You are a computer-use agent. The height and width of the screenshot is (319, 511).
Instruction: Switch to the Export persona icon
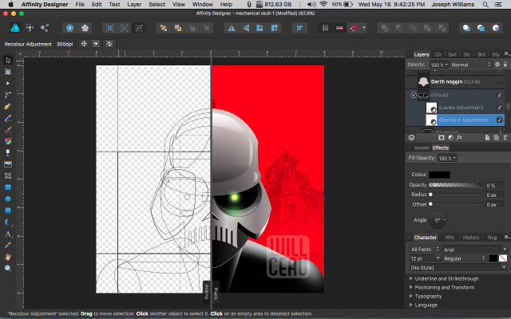pos(45,28)
